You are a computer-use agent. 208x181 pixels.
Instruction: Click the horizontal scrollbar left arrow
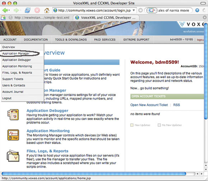[x=197, y=174]
